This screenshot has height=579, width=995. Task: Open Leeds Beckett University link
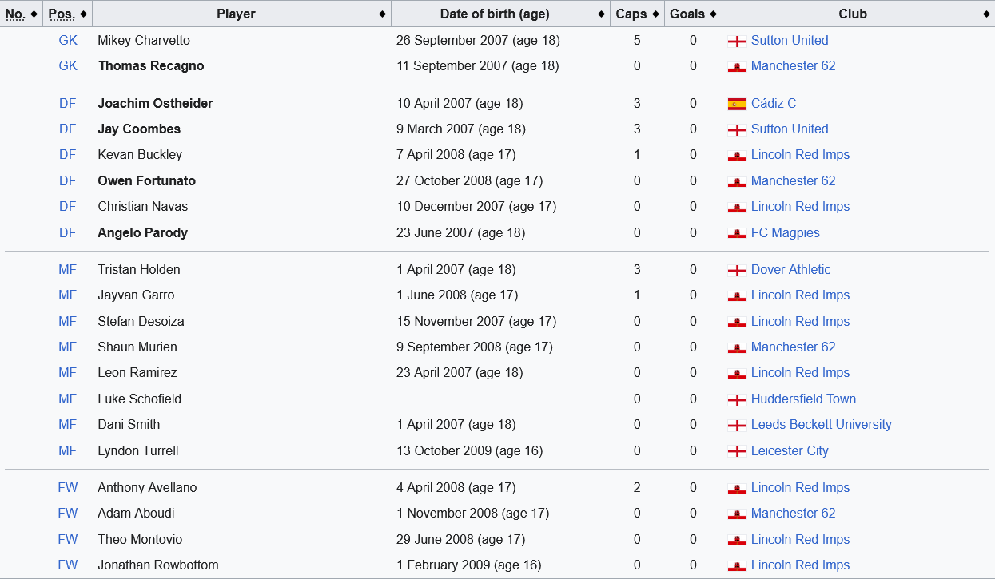821,425
